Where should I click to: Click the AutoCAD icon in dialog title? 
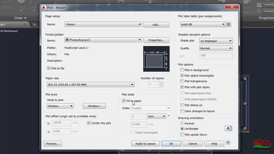44,8
